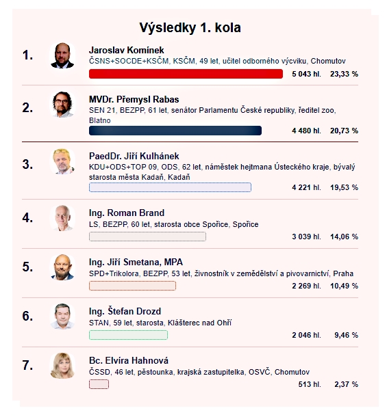The width and height of the screenshot is (387, 417).
Task: Open Elvíra Hahnová's portrait thumbnail
Action: [62, 366]
